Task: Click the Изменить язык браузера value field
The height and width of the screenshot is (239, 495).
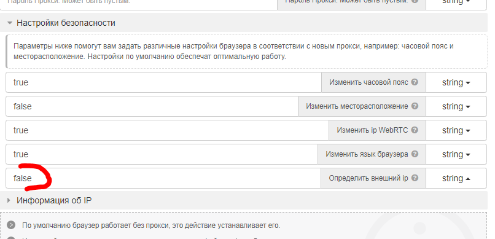Action: pyautogui.click(x=162, y=154)
